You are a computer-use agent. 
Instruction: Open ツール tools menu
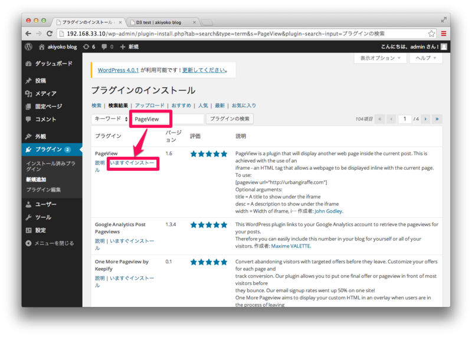(52, 217)
